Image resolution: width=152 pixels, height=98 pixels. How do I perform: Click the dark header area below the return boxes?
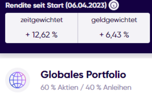click(76, 48)
